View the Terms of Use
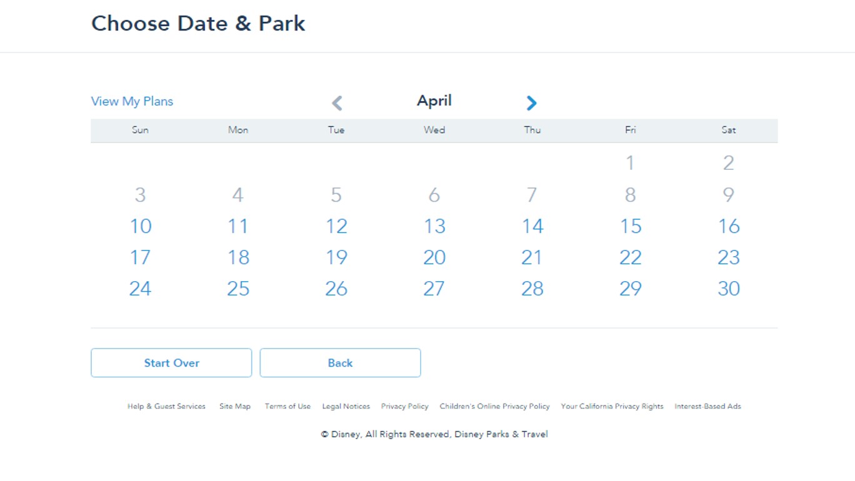 coord(287,406)
